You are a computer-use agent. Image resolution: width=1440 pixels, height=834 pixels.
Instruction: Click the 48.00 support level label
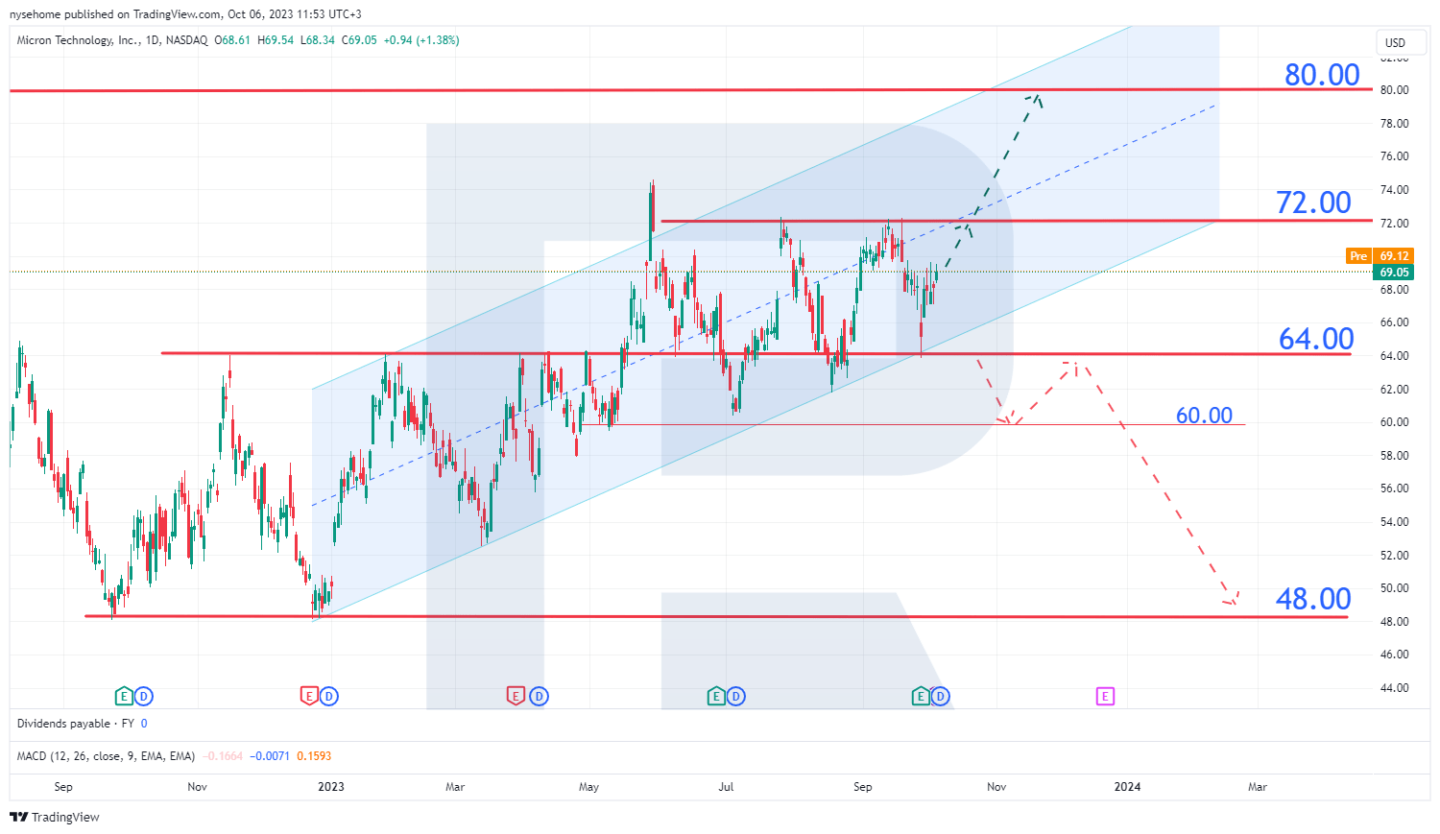[1313, 599]
